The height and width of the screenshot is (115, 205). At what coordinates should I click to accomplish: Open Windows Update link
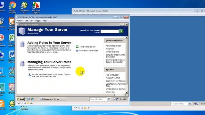[112, 52]
